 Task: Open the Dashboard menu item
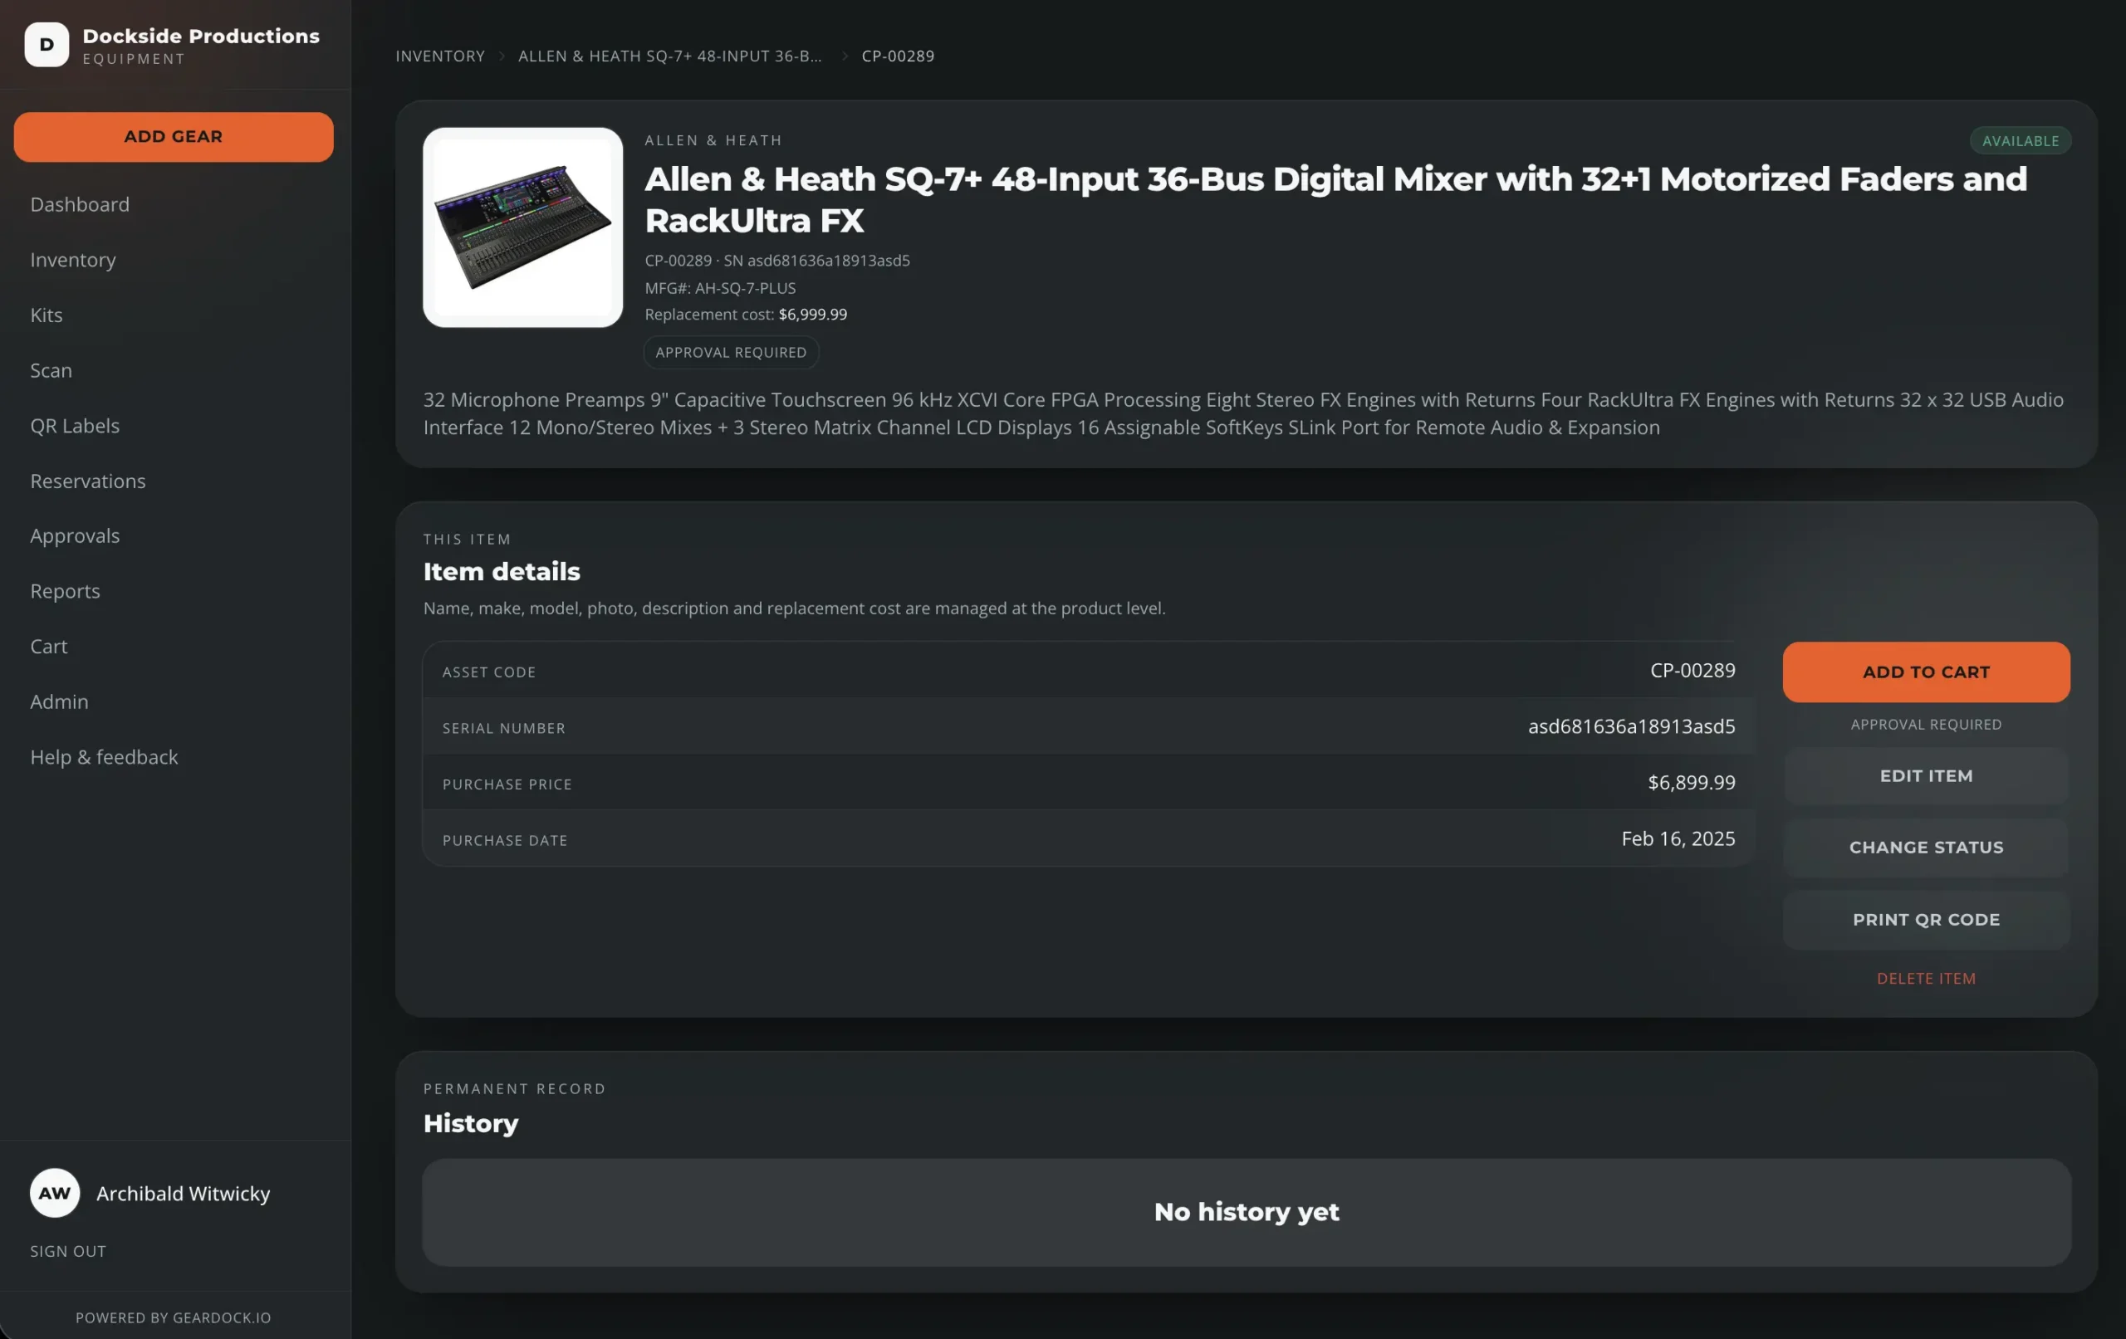click(80, 204)
